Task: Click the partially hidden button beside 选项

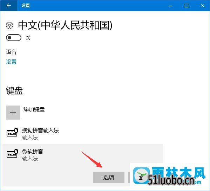Action: coord(129,177)
